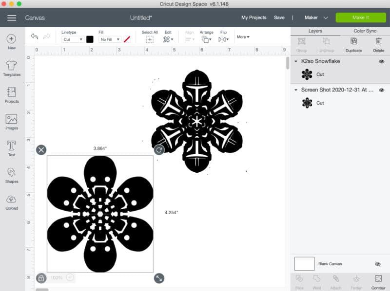This screenshot has width=390, height=291.
Task: Open the Linetype Cut dropdown
Action: click(x=72, y=39)
